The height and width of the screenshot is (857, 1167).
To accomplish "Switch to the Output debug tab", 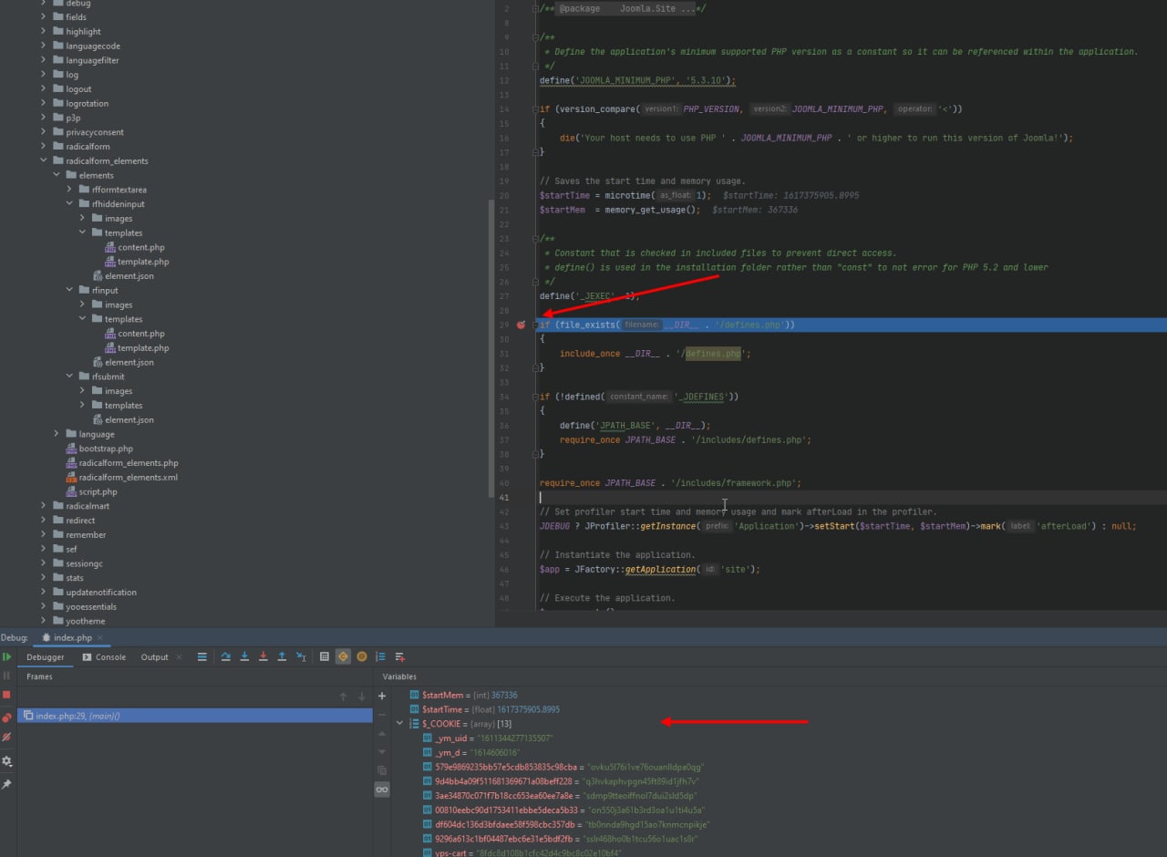I will coord(154,656).
